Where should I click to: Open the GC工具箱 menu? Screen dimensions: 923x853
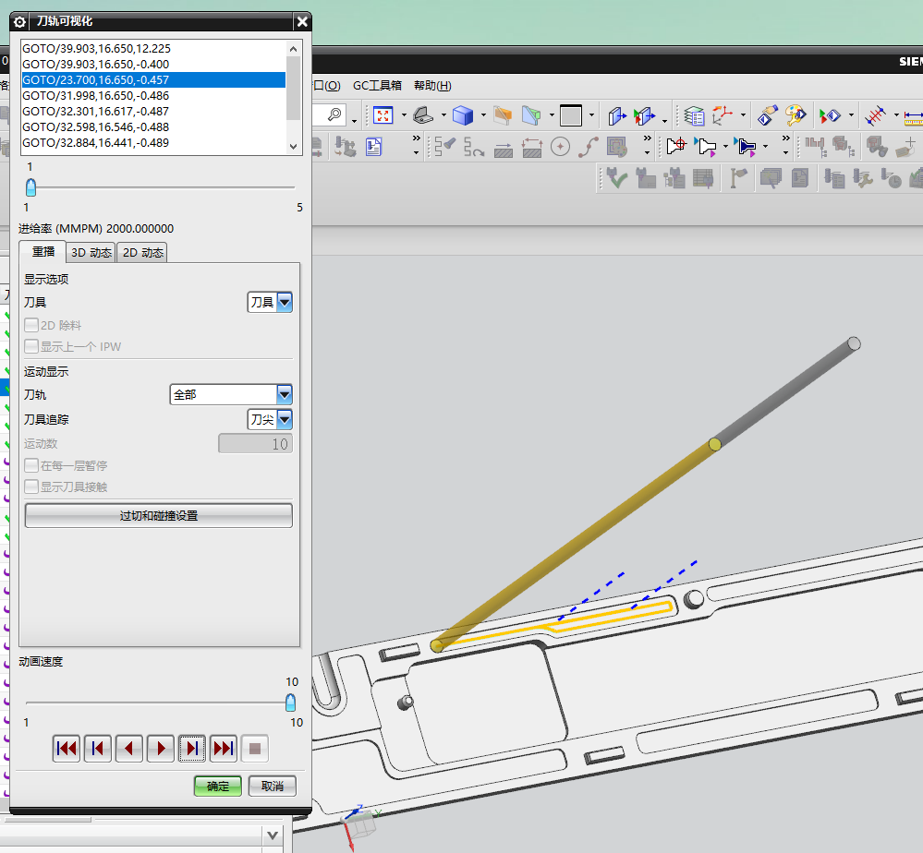click(x=377, y=85)
